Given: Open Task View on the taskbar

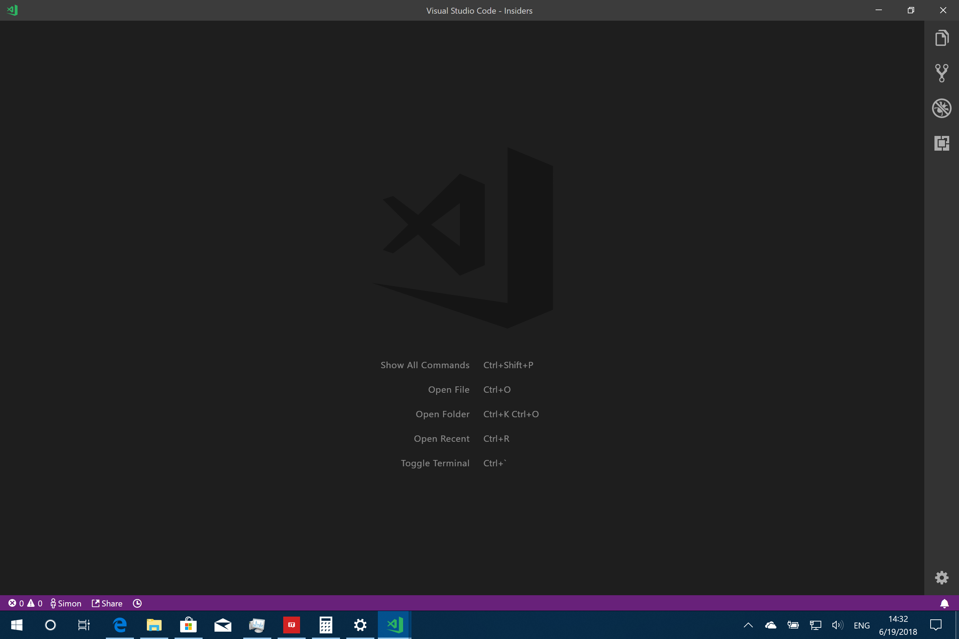Looking at the screenshot, I should tap(84, 625).
